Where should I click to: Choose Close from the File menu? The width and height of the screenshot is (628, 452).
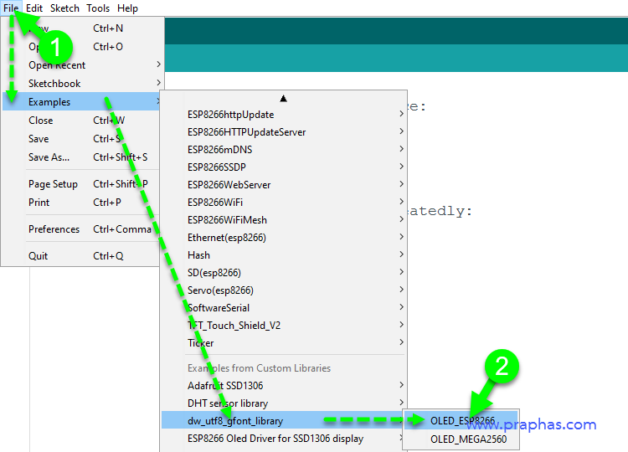tap(83, 120)
